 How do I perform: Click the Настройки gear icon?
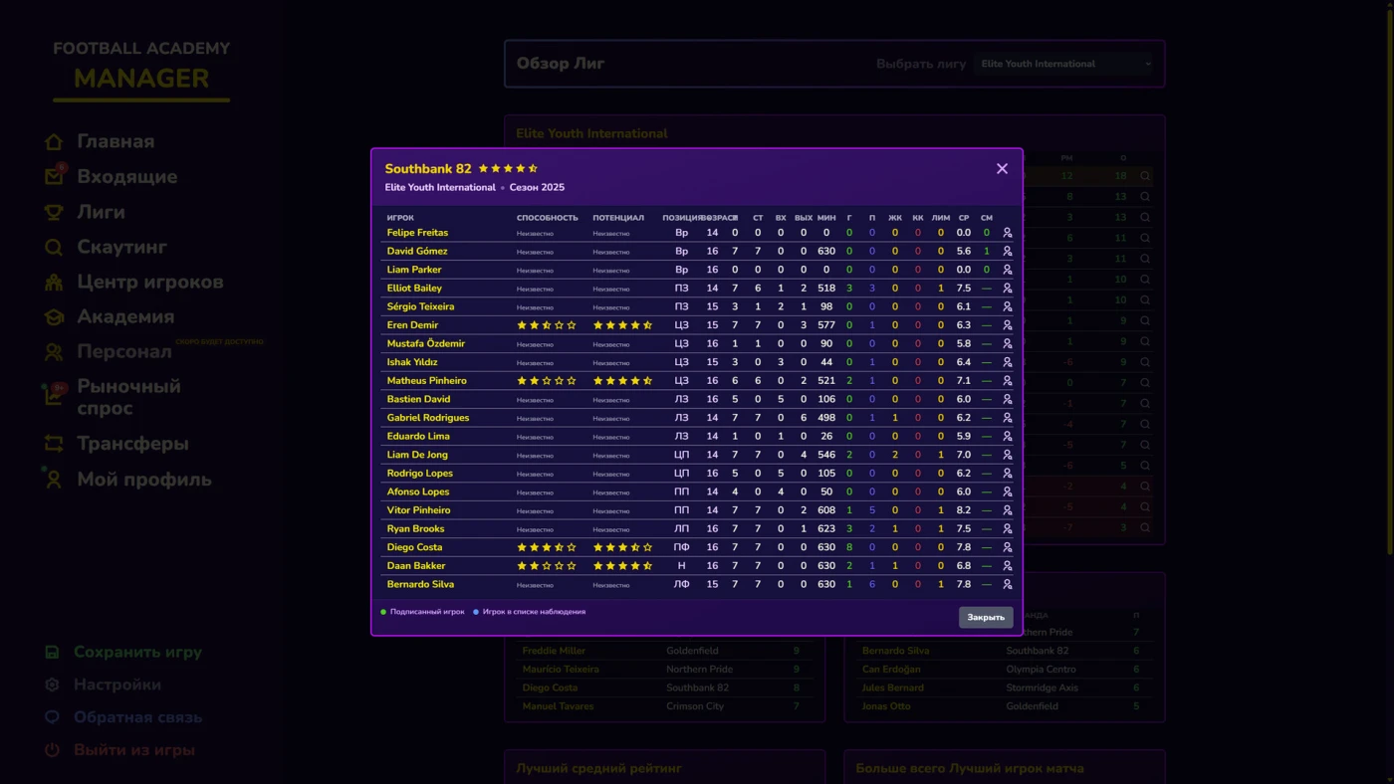coord(52,686)
